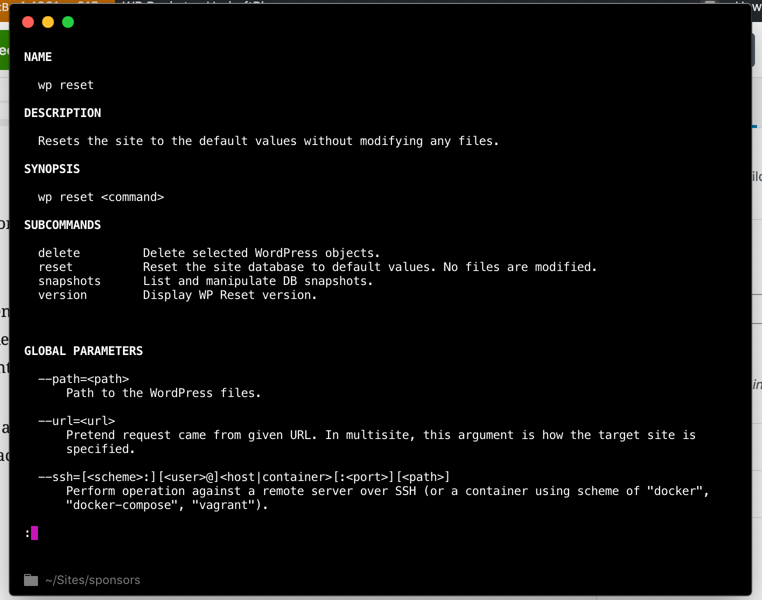Click the --url=<url> parameter text
Viewport: 762px width, 600px height.
coord(76,421)
